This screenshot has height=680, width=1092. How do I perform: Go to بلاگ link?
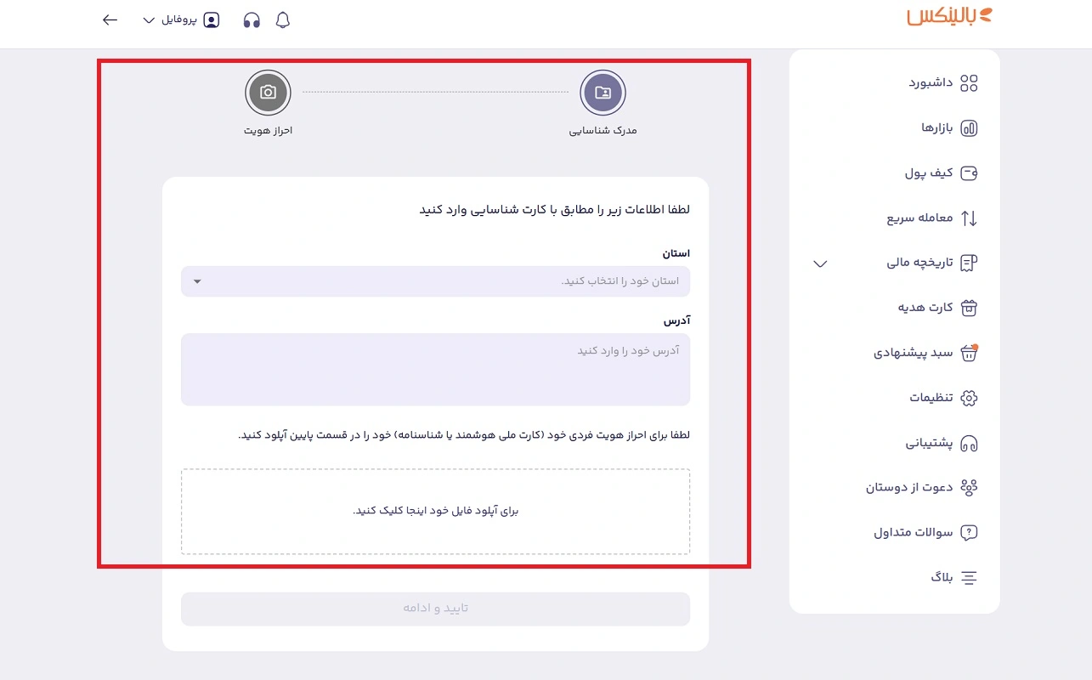[942, 578]
